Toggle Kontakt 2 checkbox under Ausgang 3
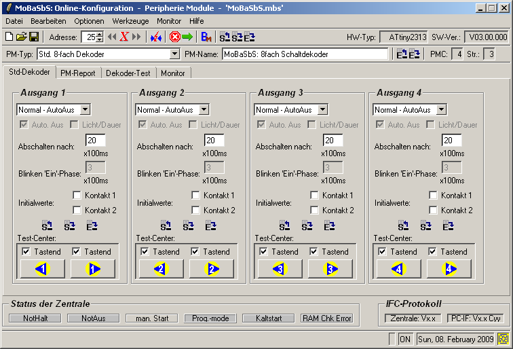Viewport: 513px width, 349px height. [314, 210]
